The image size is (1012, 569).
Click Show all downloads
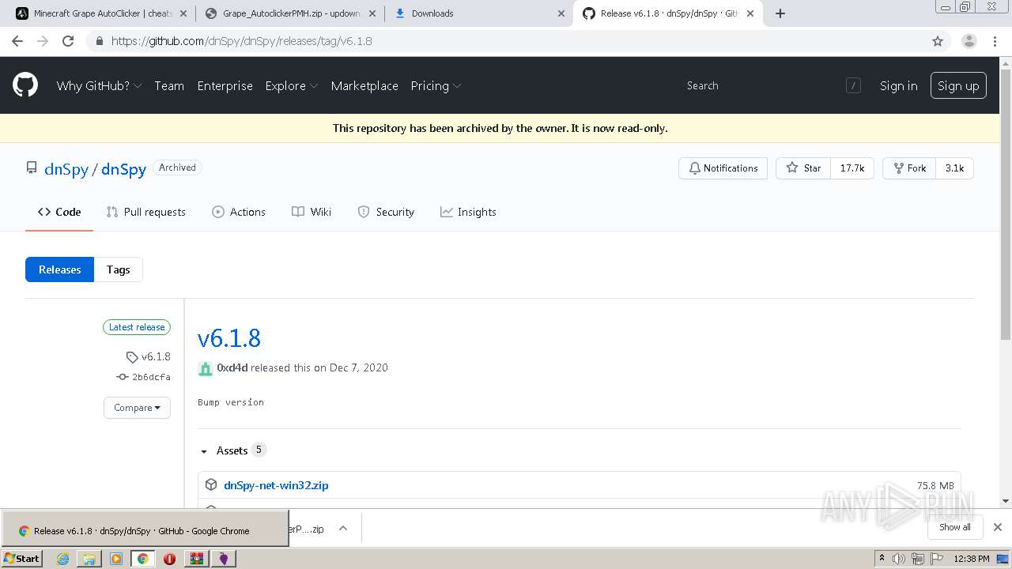pos(955,527)
